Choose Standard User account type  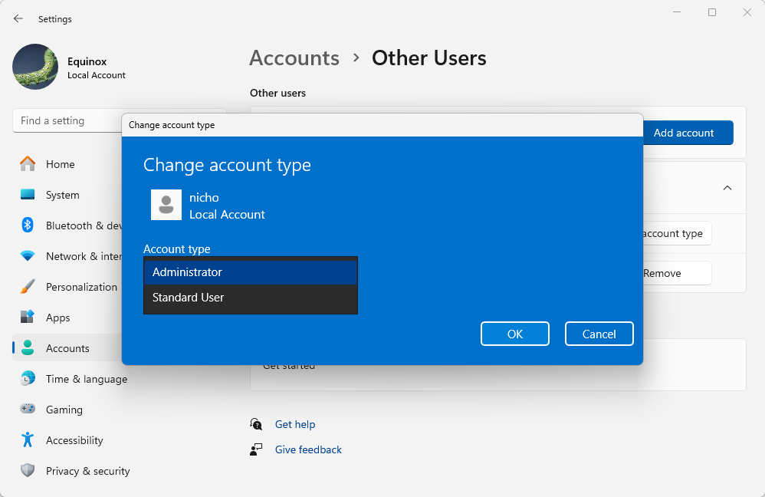coord(251,298)
